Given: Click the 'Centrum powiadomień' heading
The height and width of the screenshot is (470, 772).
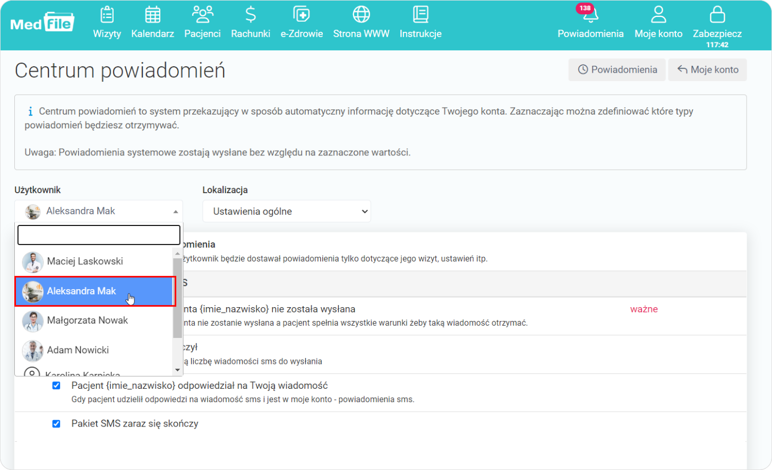Looking at the screenshot, I should click(120, 71).
